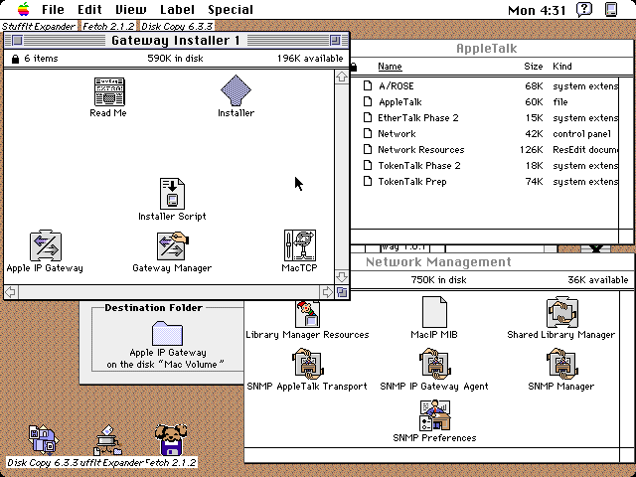The image size is (636, 477).
Task: Open the File menu
Action: click(x=53, y=9)
